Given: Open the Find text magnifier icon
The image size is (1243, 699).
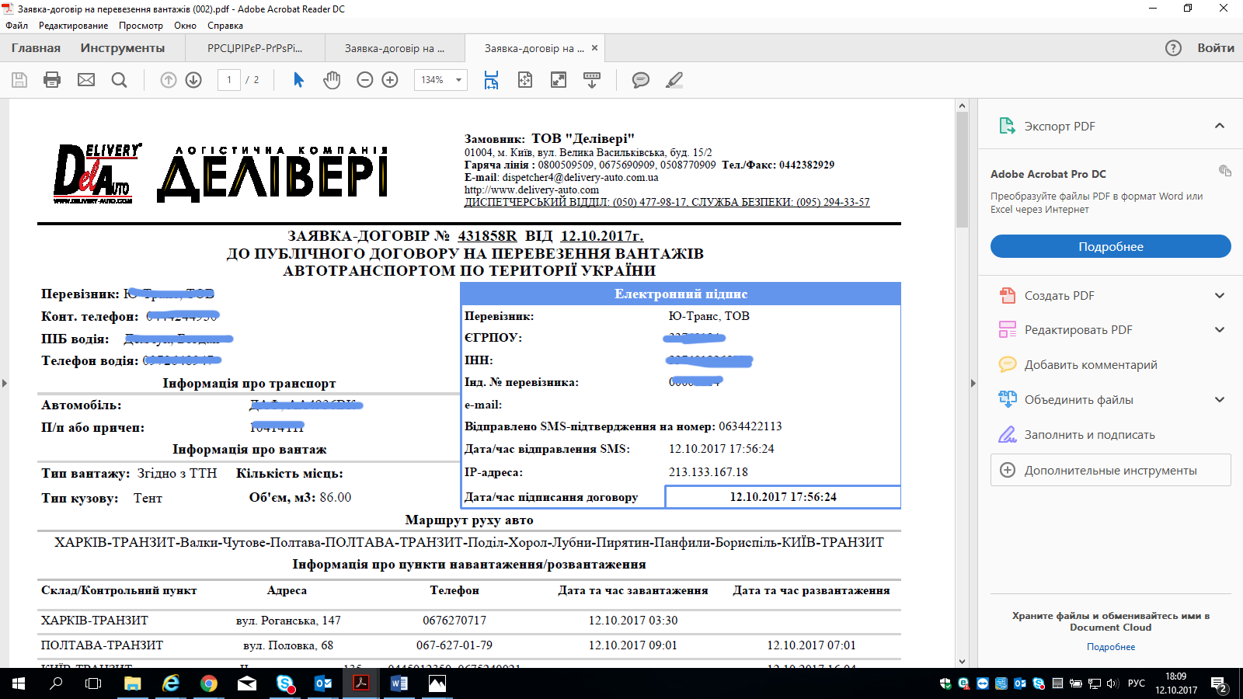Looking at the screenshot, I should [119, 80].
